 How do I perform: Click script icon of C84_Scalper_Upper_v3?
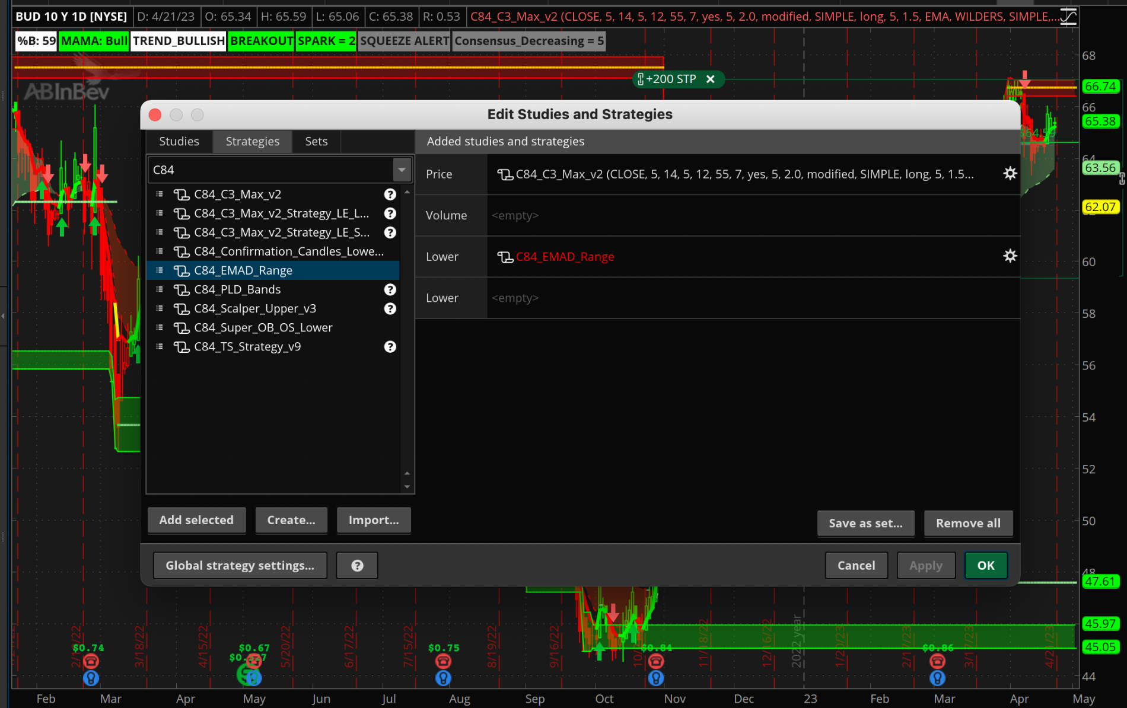tap(181, 309)
